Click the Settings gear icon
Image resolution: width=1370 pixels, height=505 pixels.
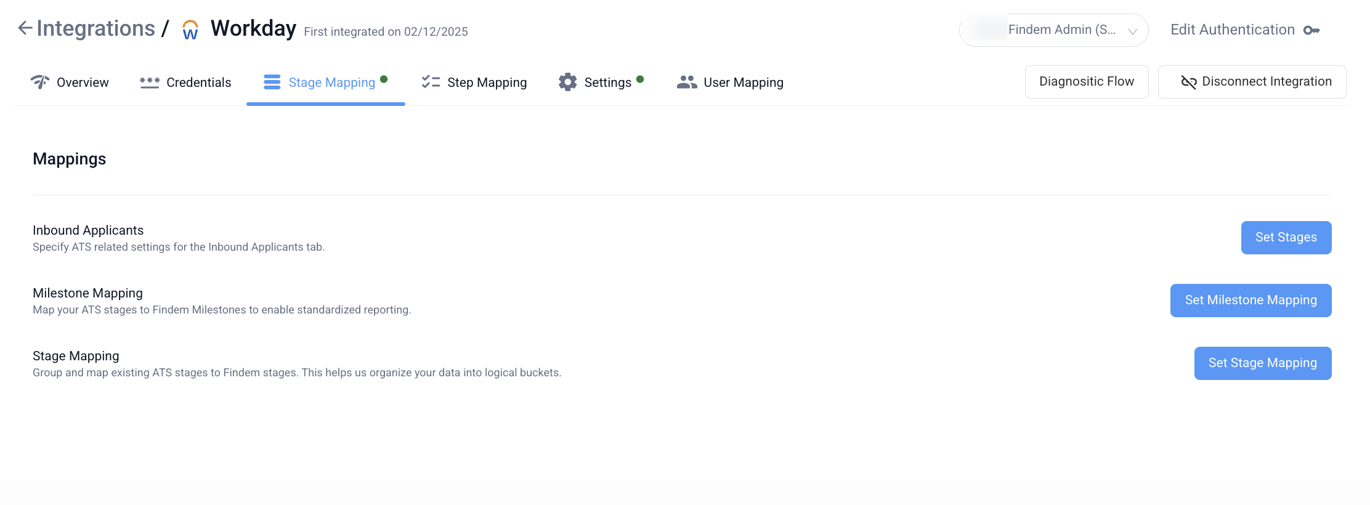point(567,82)
